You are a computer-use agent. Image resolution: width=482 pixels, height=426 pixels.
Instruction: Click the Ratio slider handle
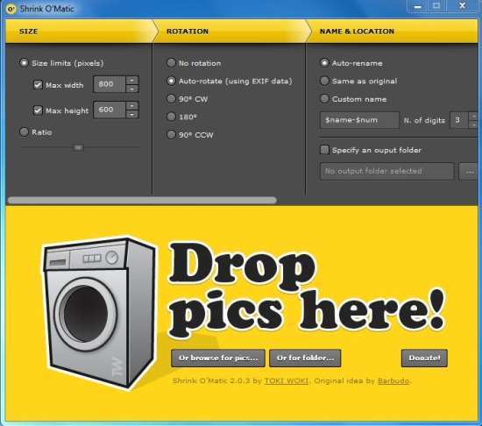[x=78, y=148]
